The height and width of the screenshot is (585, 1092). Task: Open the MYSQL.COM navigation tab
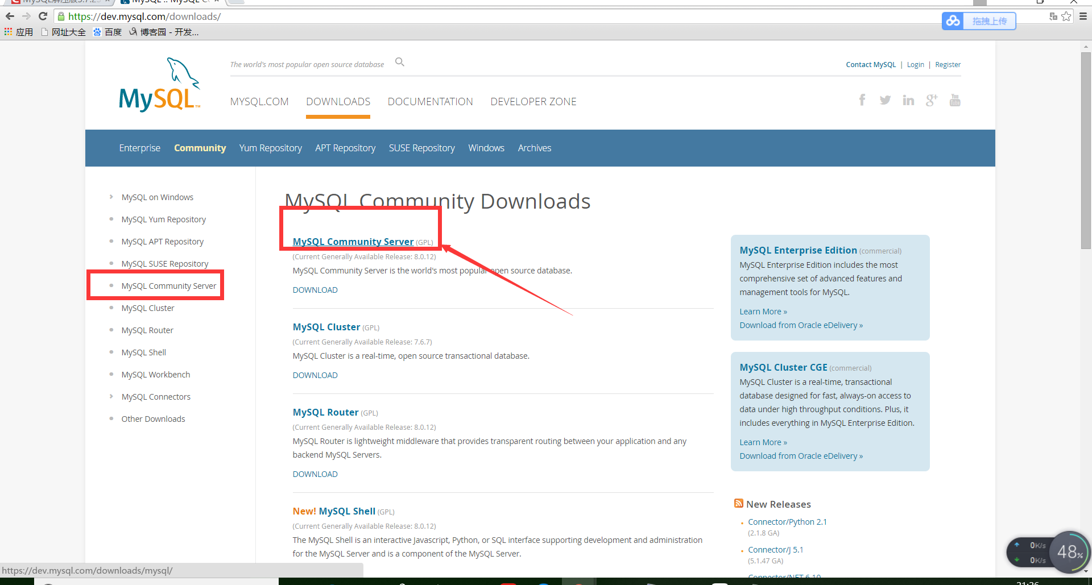[259, 102]
